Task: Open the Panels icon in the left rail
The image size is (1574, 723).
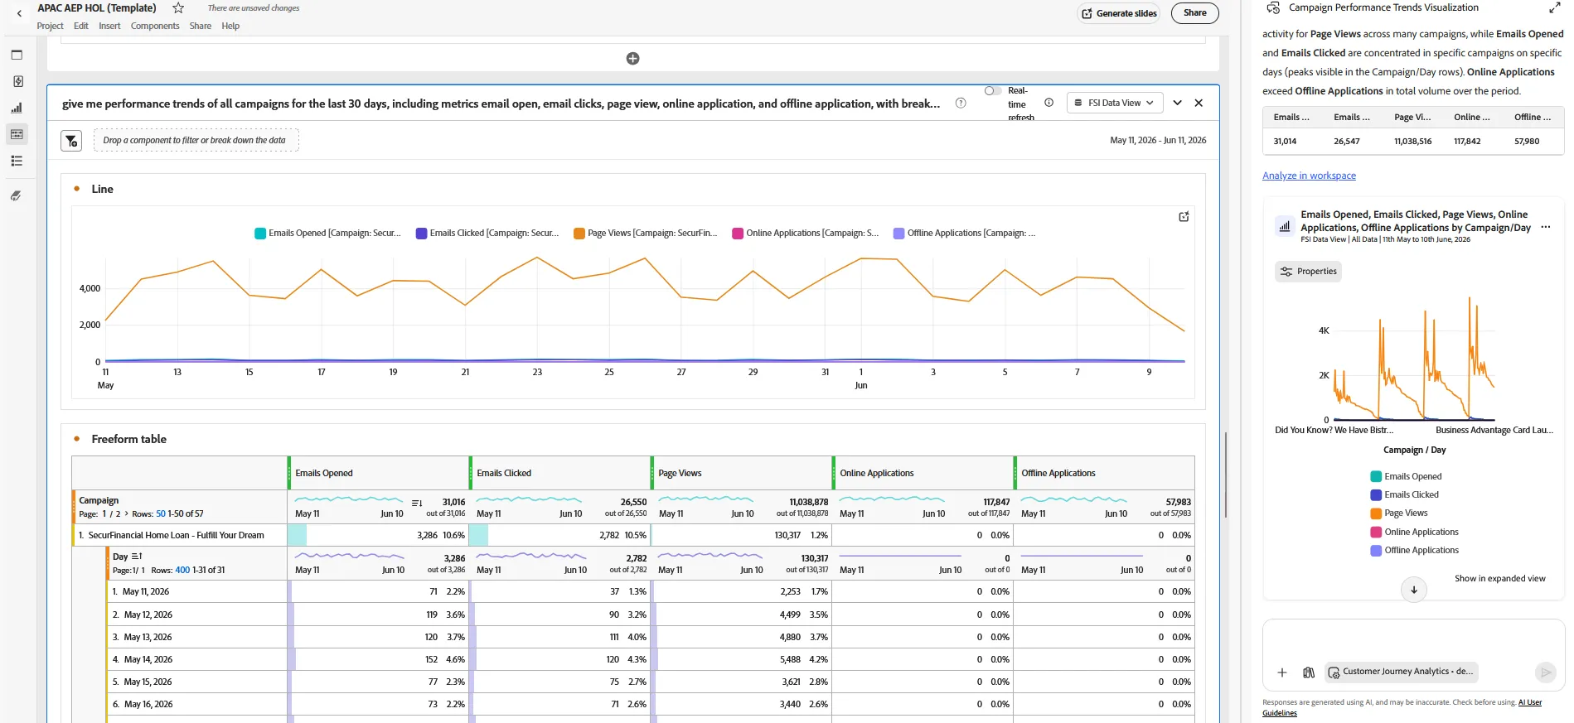Action: pos(17,55)
